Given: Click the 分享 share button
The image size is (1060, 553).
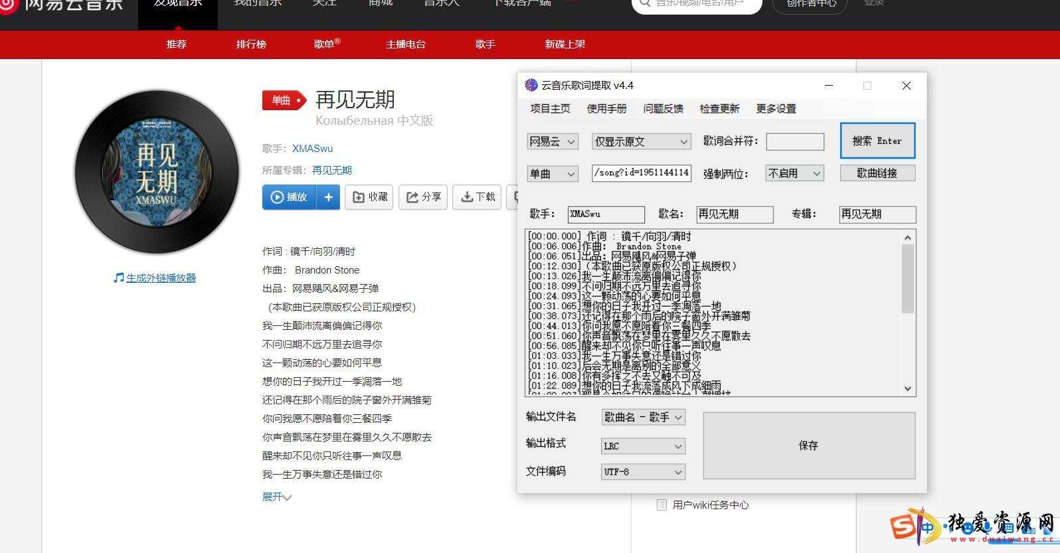Looking at the screenshot, I should (x=423, y=197).
